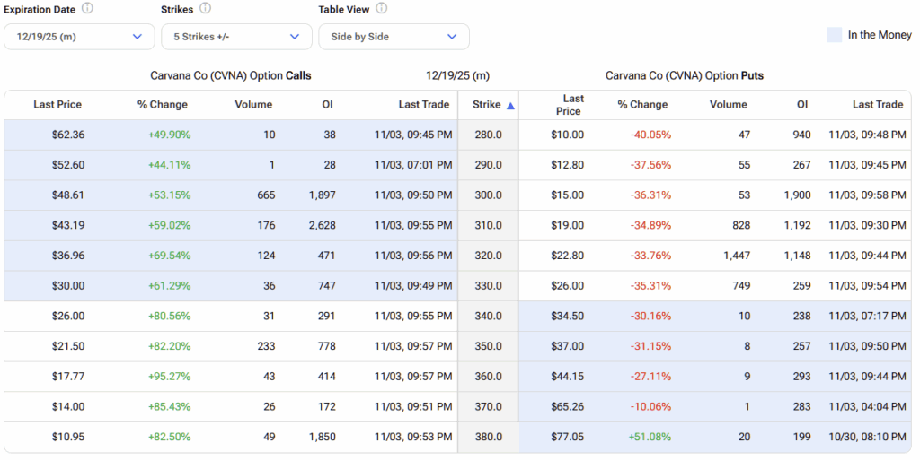920x460 pixels.
Task: Sort by calls Last Price column header
Action: pos(57,105)
